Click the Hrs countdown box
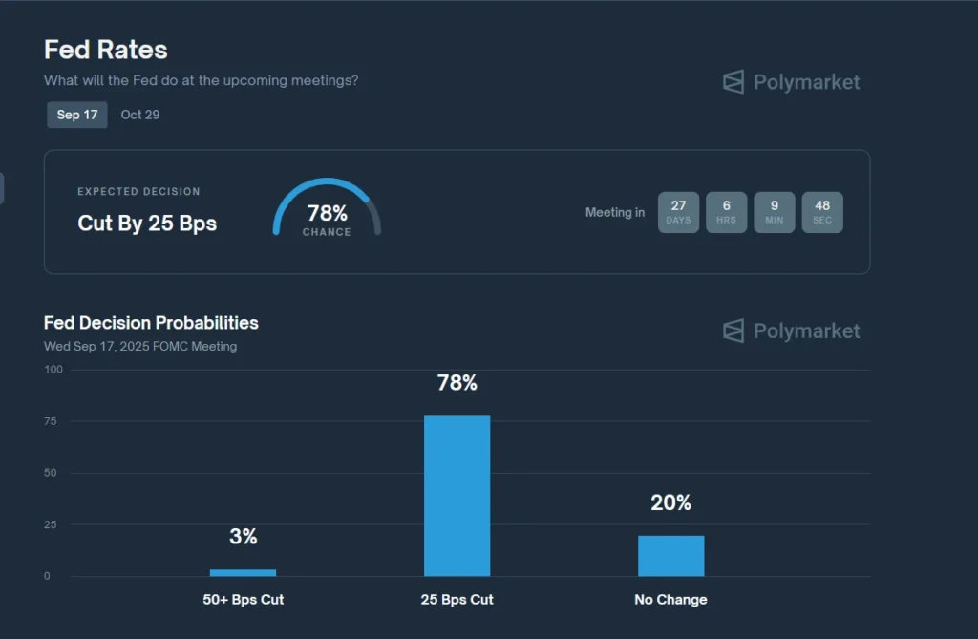Image resolution: width=978 pixels, height=639 pixels. (727, 212)
